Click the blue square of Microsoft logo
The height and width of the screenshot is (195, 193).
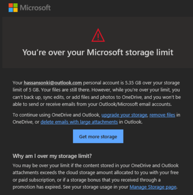11,10
